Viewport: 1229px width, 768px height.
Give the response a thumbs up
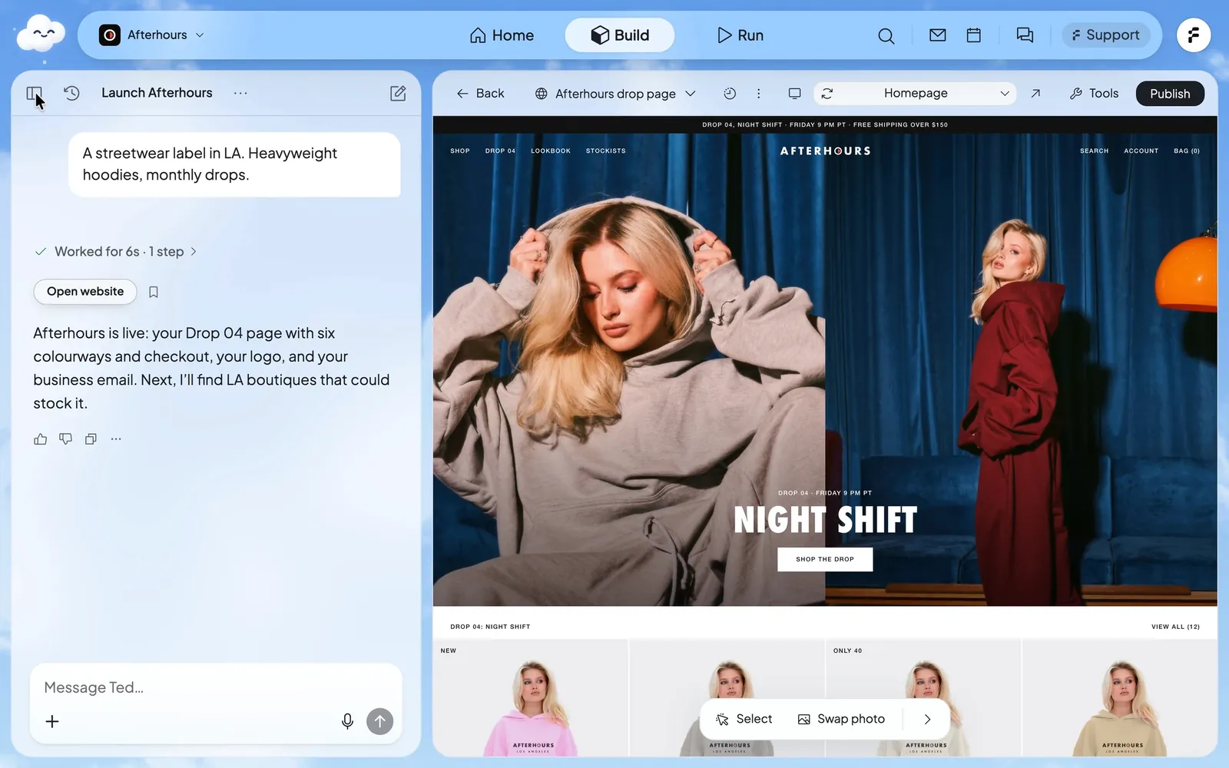tap(41, 439)
